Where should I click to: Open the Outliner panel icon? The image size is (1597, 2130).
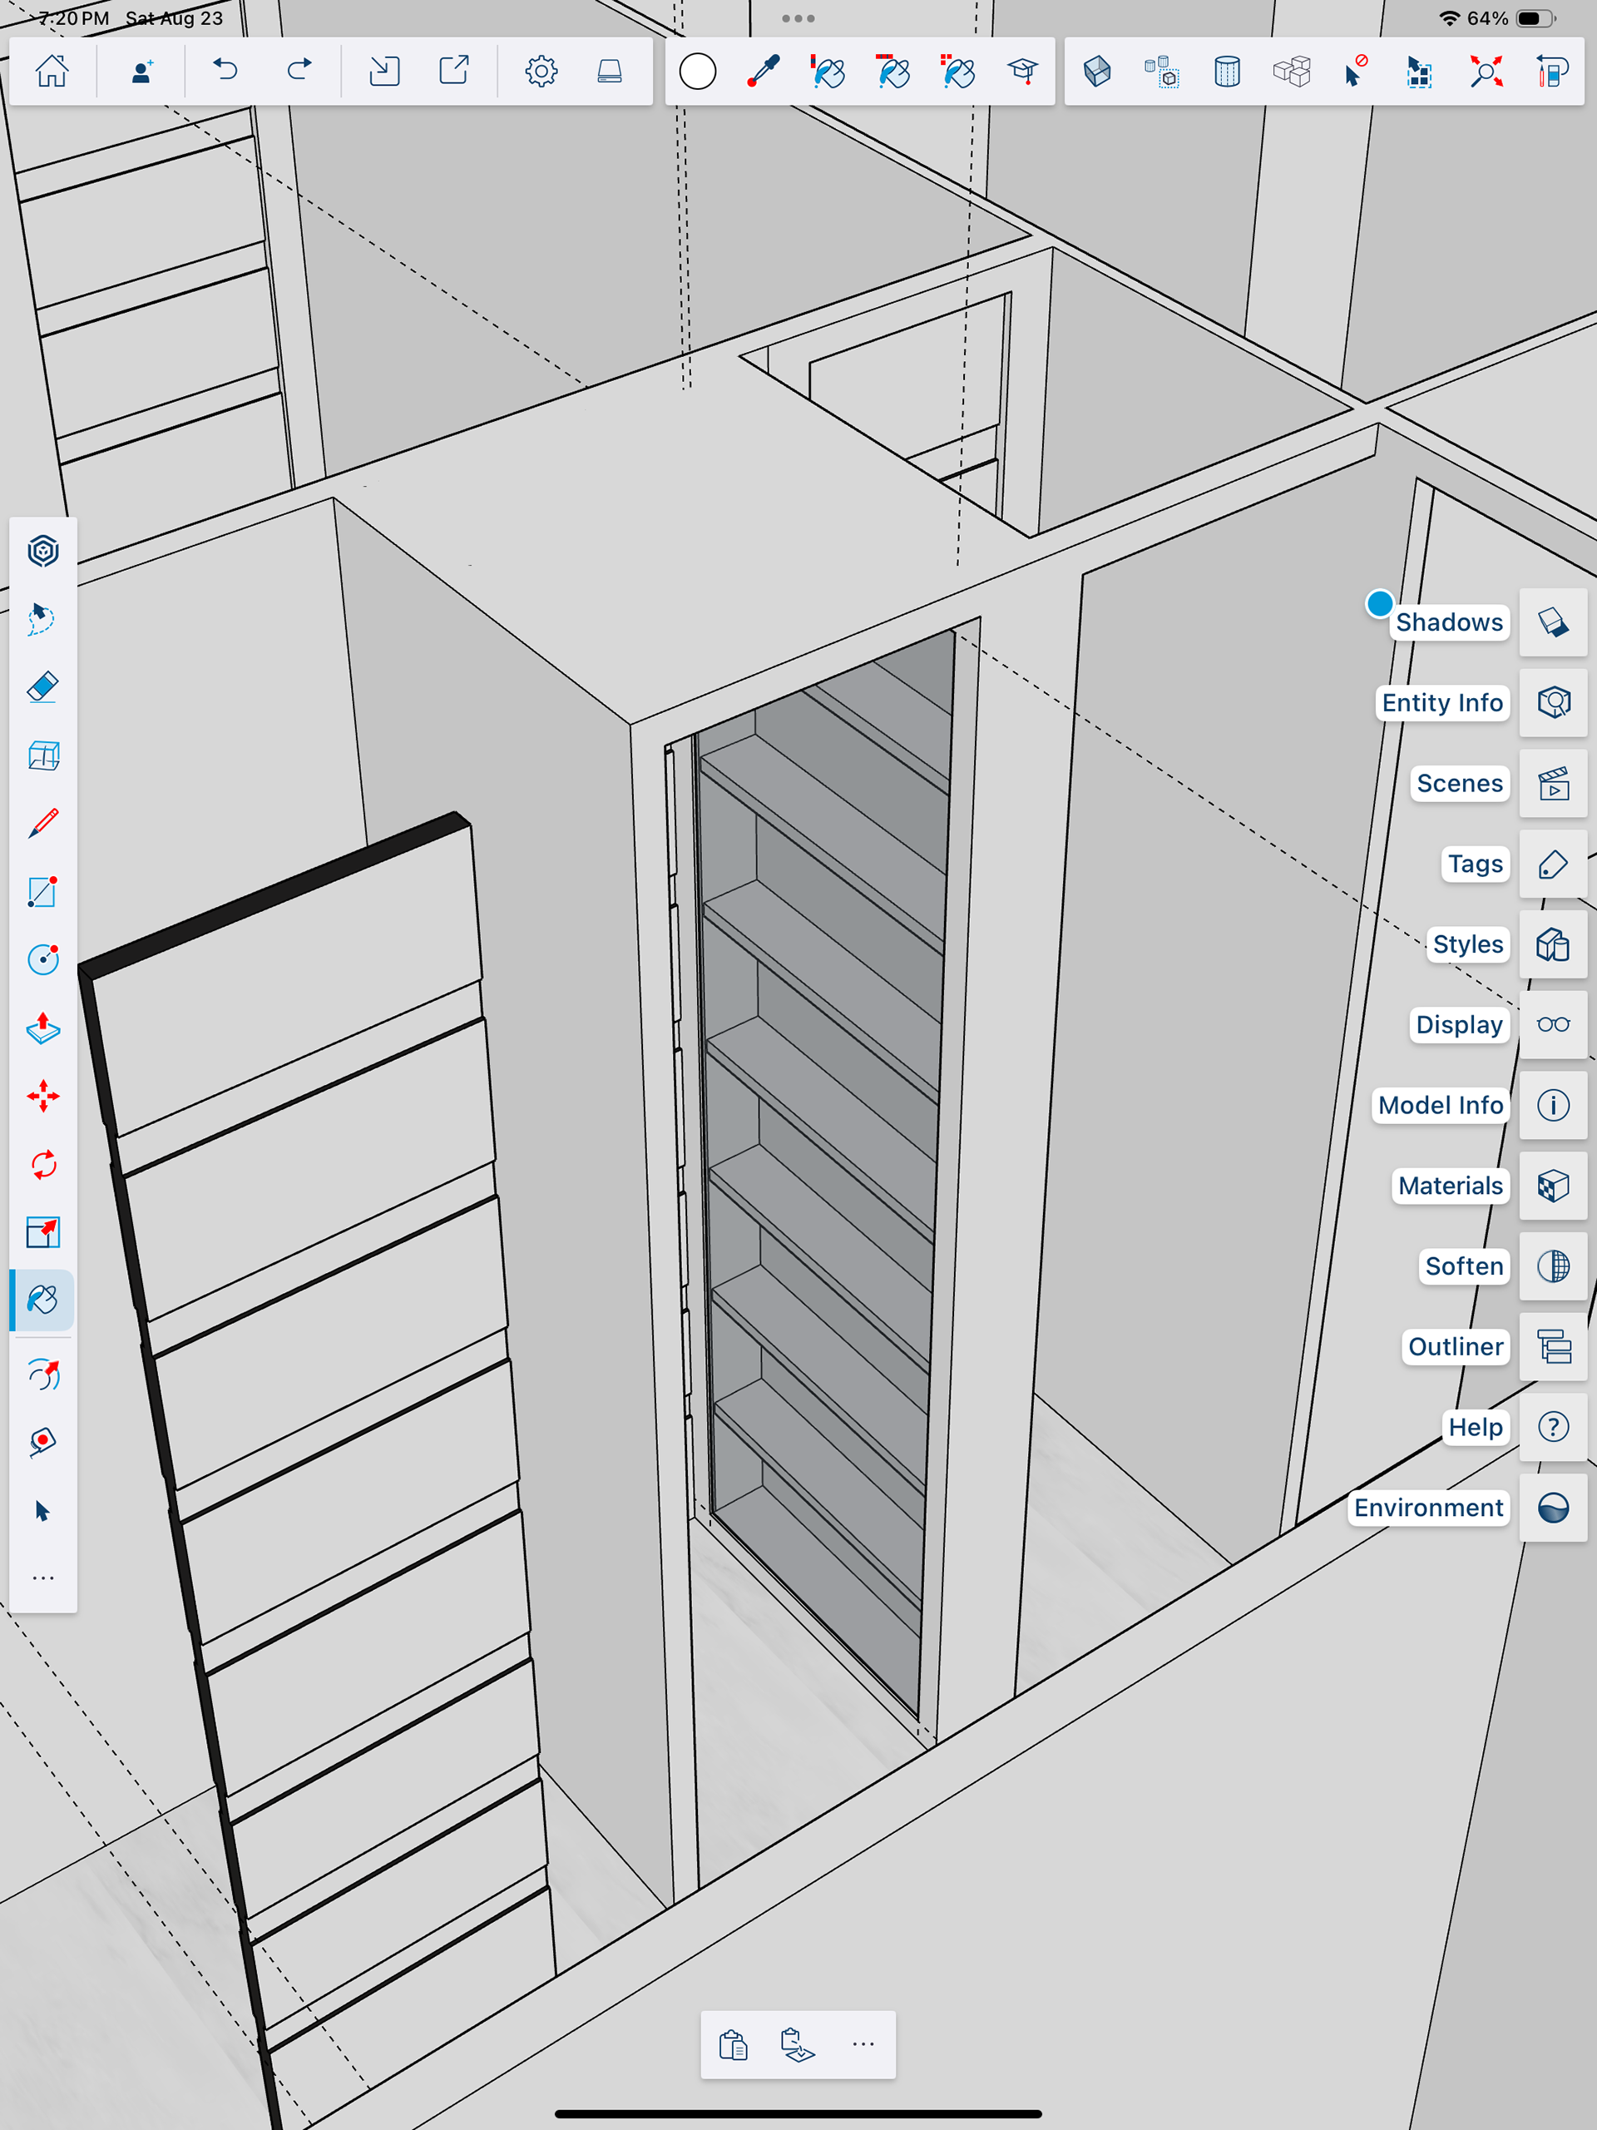coord(1553,1346)
